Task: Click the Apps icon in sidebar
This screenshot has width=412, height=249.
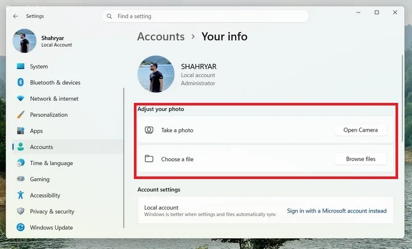Action: pyautogui.click(x=21, y=131)
